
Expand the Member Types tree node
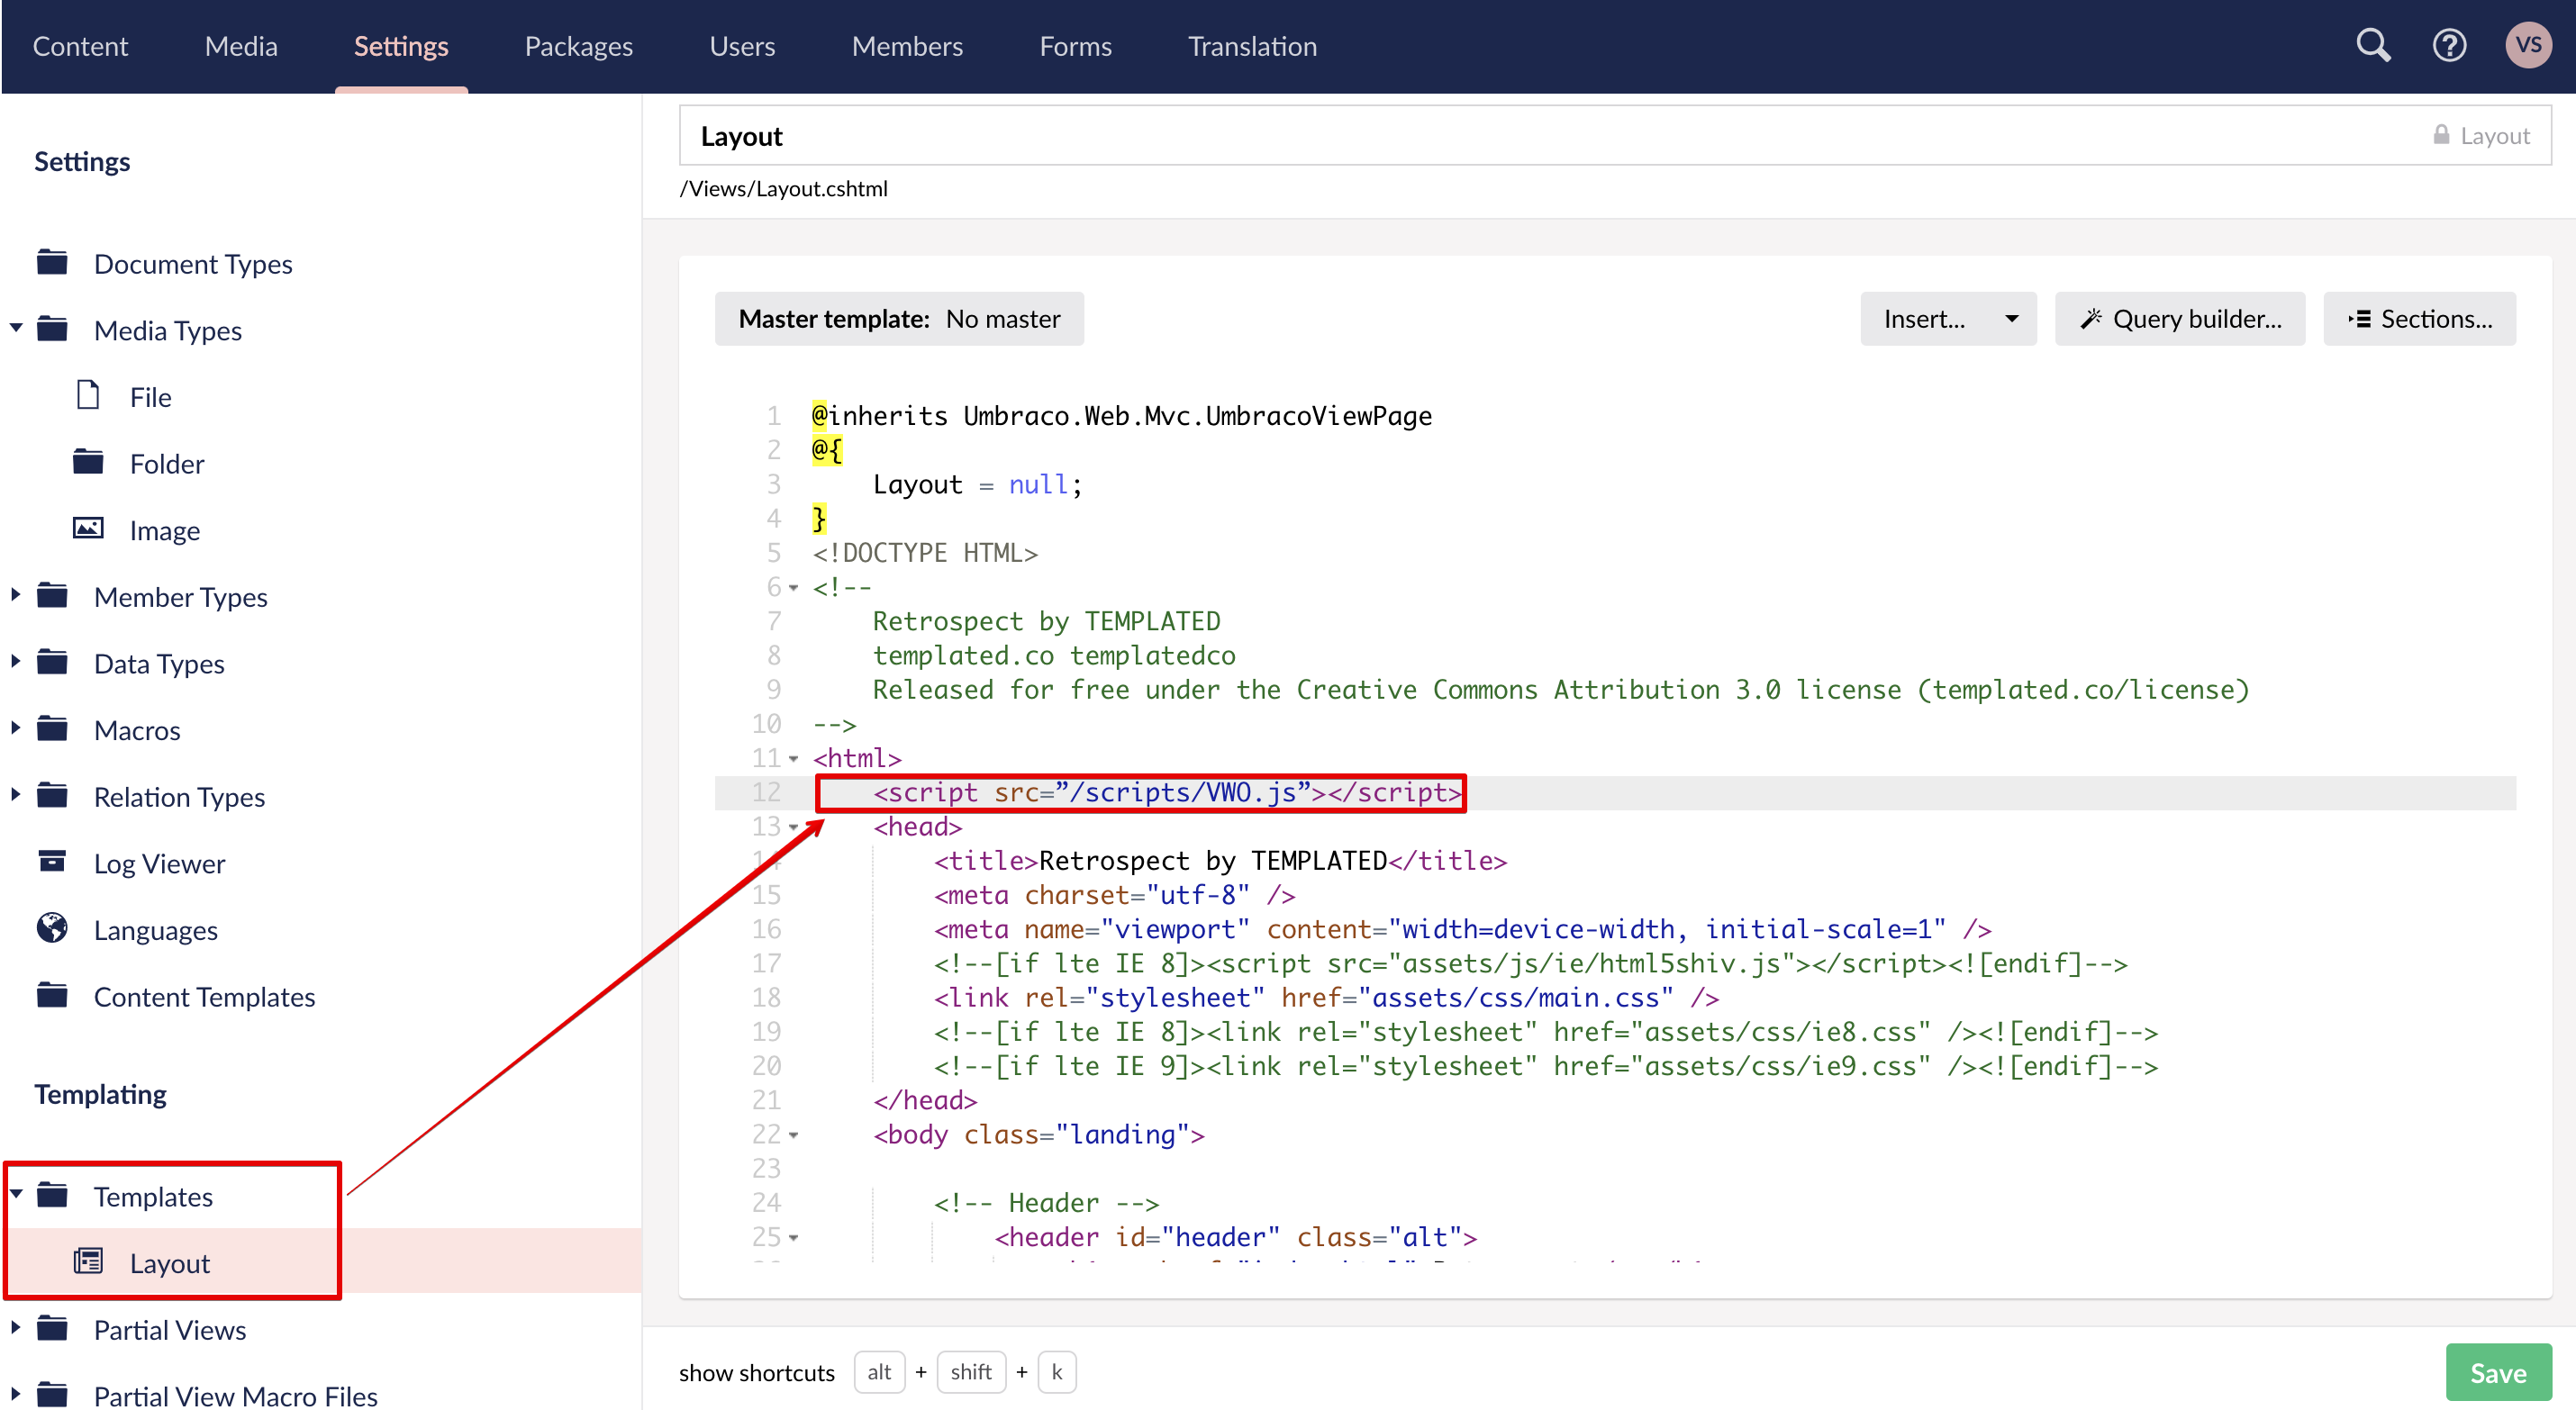pos(16,594)
